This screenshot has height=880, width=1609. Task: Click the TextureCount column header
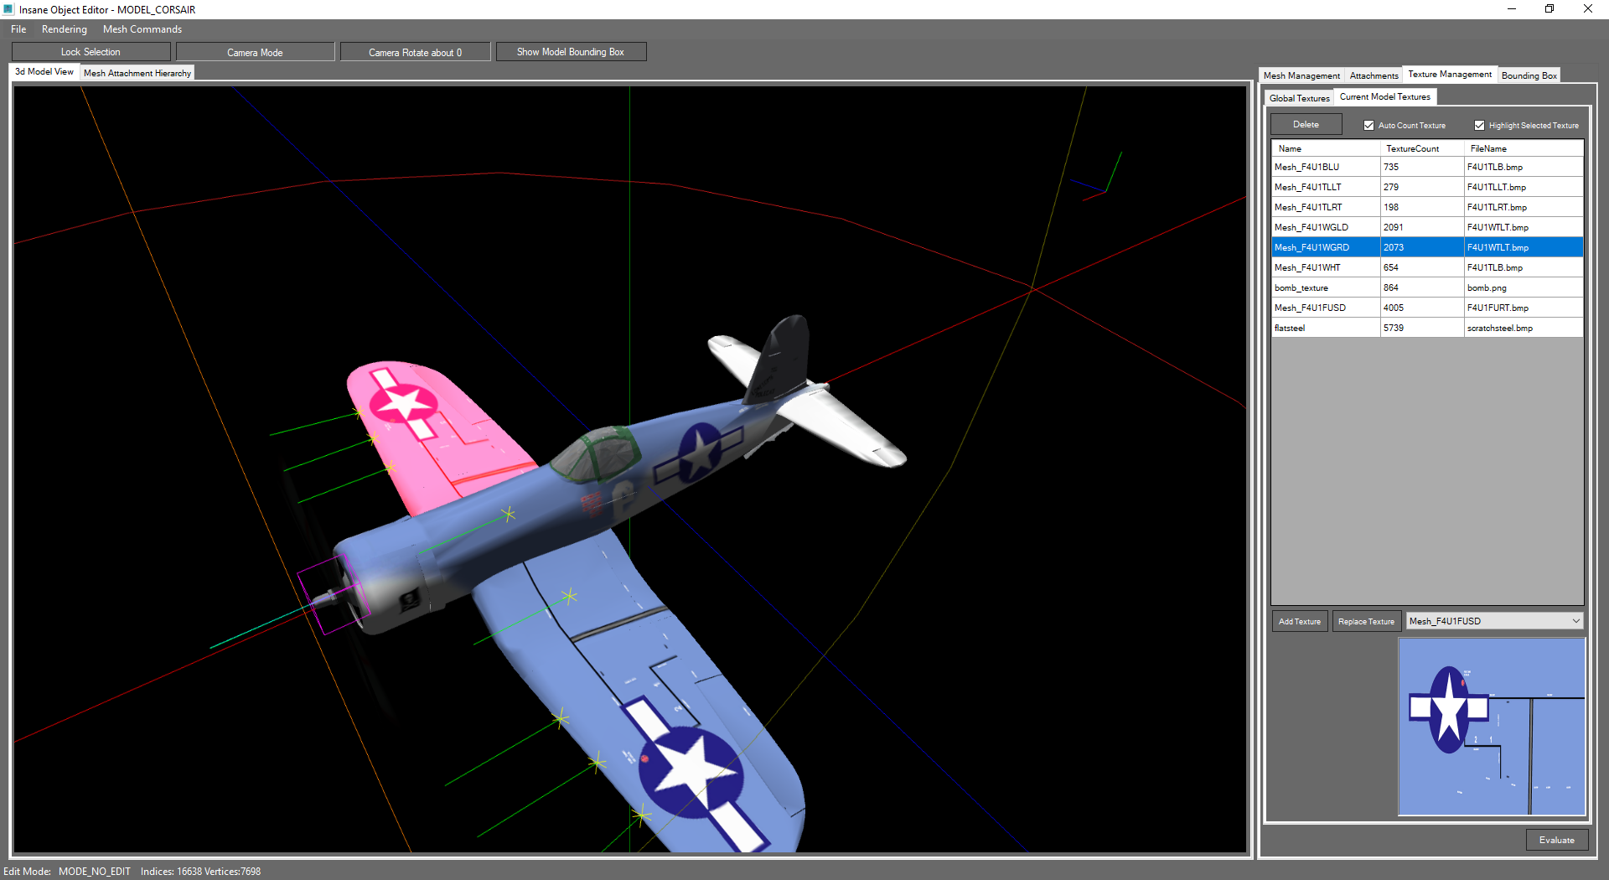click(x=1422, y=148)
